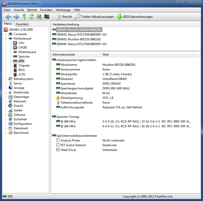Click the Geräte devices icon
Screen dimensions: 203x201
pyautogui.click(x=10, y=110)
